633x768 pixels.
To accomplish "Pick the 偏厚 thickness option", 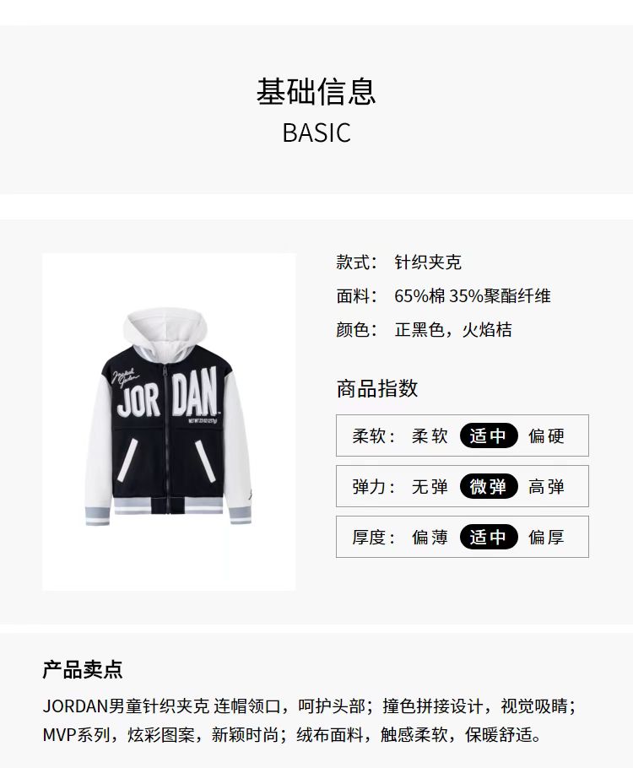I will pyautogui.click(x=546, y=537).
